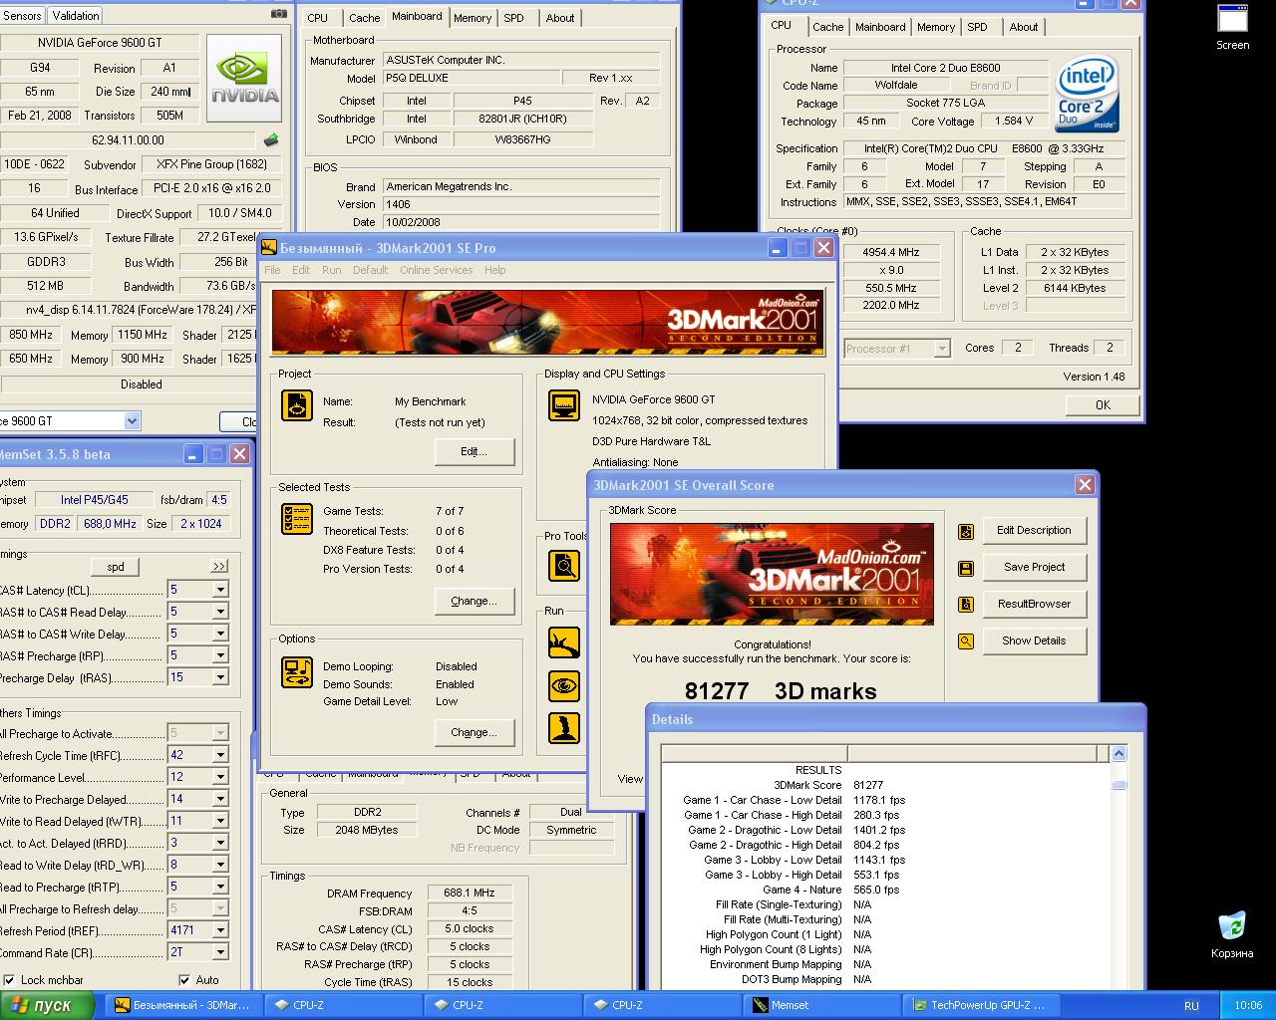Open the Refresh Cycle Time (tRFC) dropdown
Screen dimensions: 1276x1020
click(220, 755)
